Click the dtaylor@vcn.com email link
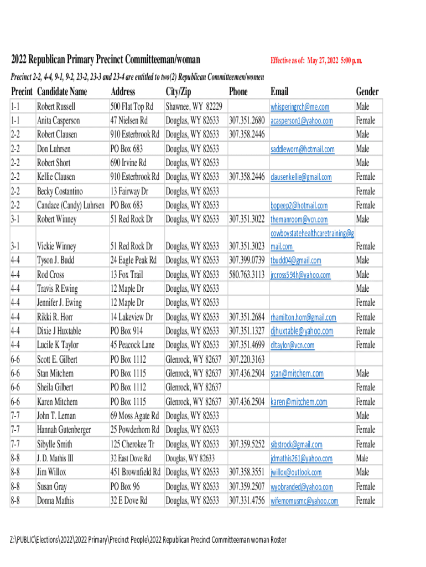Image resolution: width=426 pixels, height=567 pixels. [292, 346]
